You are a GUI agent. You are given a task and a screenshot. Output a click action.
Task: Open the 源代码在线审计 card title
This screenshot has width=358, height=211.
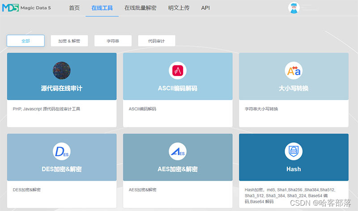[x=62, y=89]
